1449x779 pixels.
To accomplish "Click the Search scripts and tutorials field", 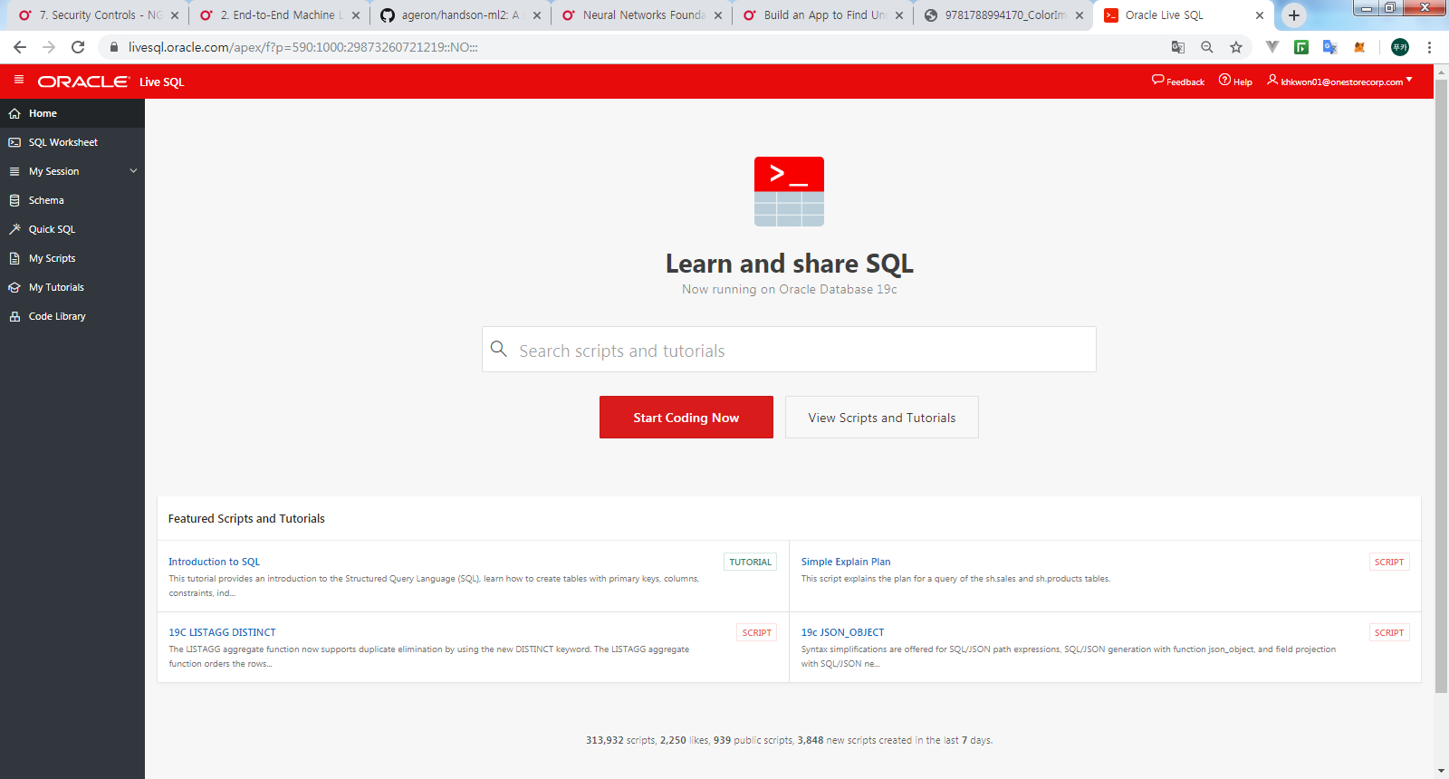I will tap(789, 350).
